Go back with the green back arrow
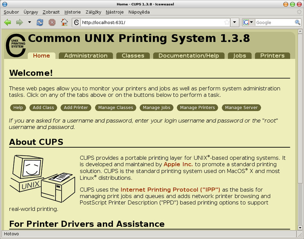The width and height of the screenshot is (304, 239). [x=8, y=22]
